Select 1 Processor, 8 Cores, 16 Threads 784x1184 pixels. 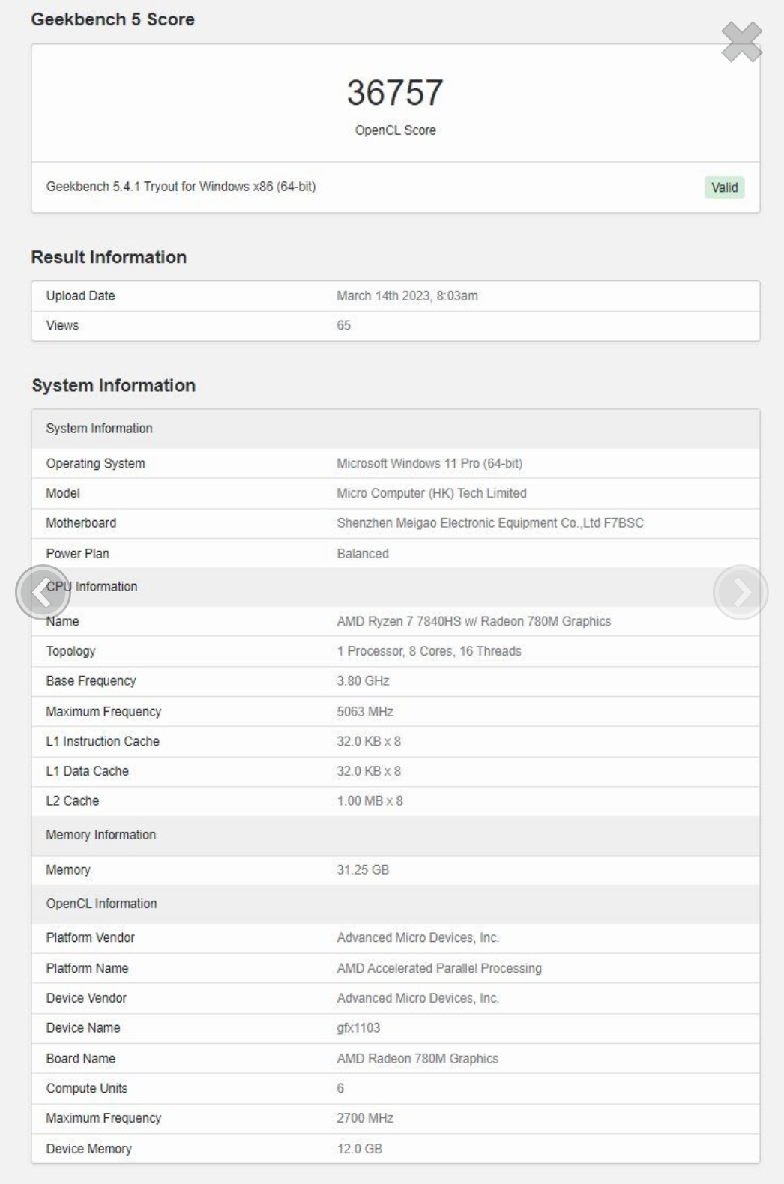tap(429, 651)
